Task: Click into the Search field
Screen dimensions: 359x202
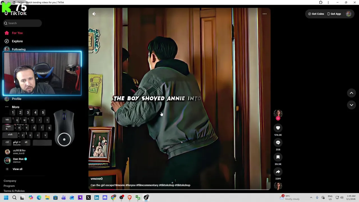Action: point(22,23)
